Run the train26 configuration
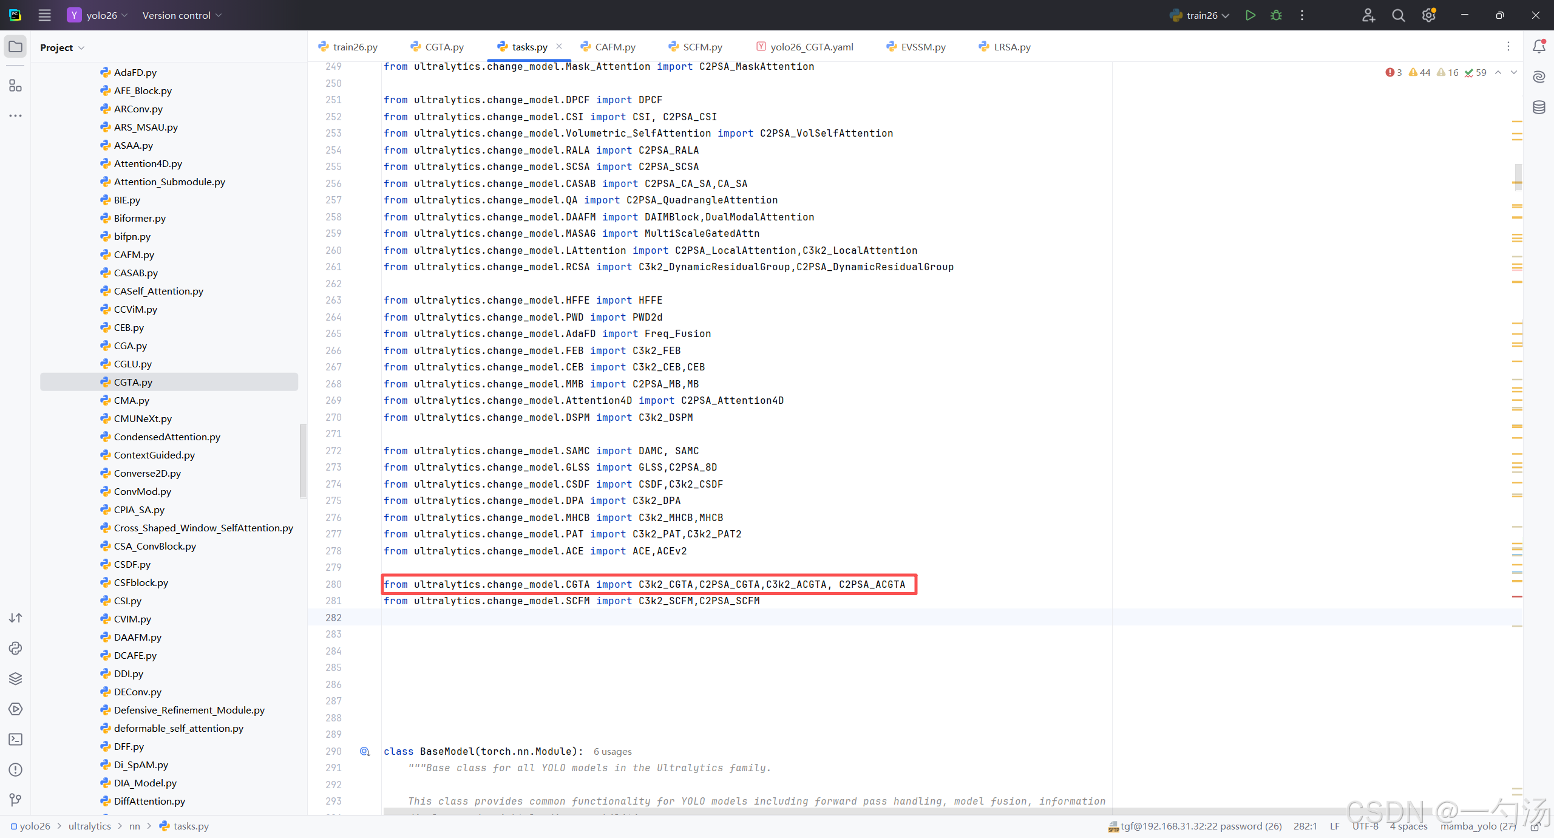 click(1250, 15)
